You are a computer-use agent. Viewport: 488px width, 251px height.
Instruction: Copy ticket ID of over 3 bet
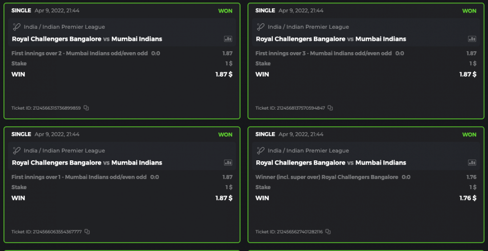pos(330,108)
